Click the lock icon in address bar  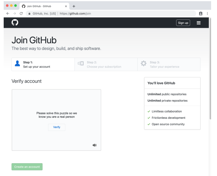(x=29, y=14)
